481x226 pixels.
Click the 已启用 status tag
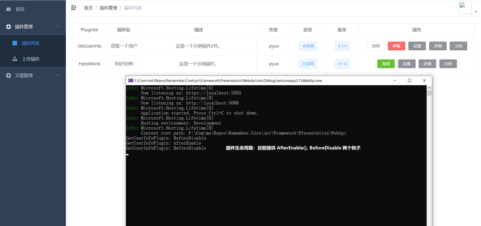pos(308,64)
